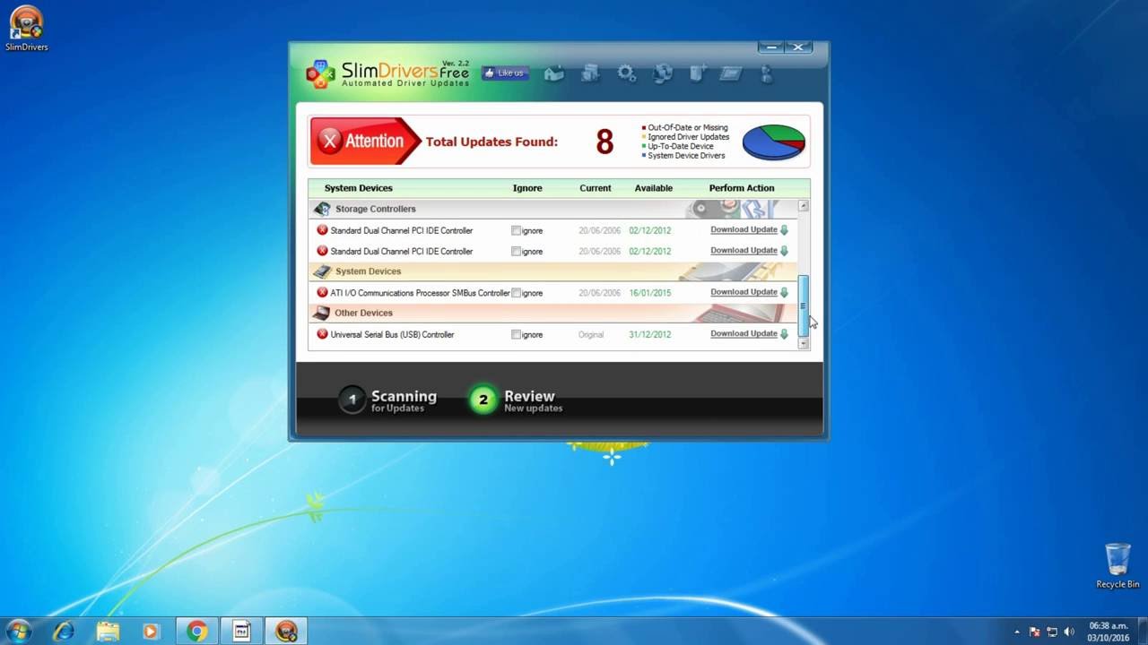Screen dimensions: 1148x645
Task: Download update for first Standard Dual Channel IDE Controller
Action: [744, 229]
